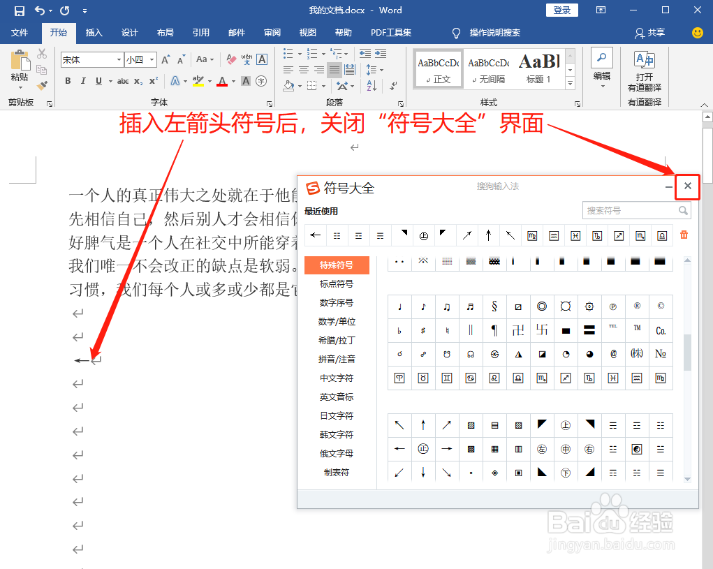Toggle character shading (gray A)

[246, 81]
